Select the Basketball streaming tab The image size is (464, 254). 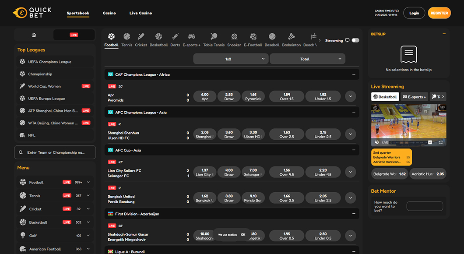tap(385, 96)
